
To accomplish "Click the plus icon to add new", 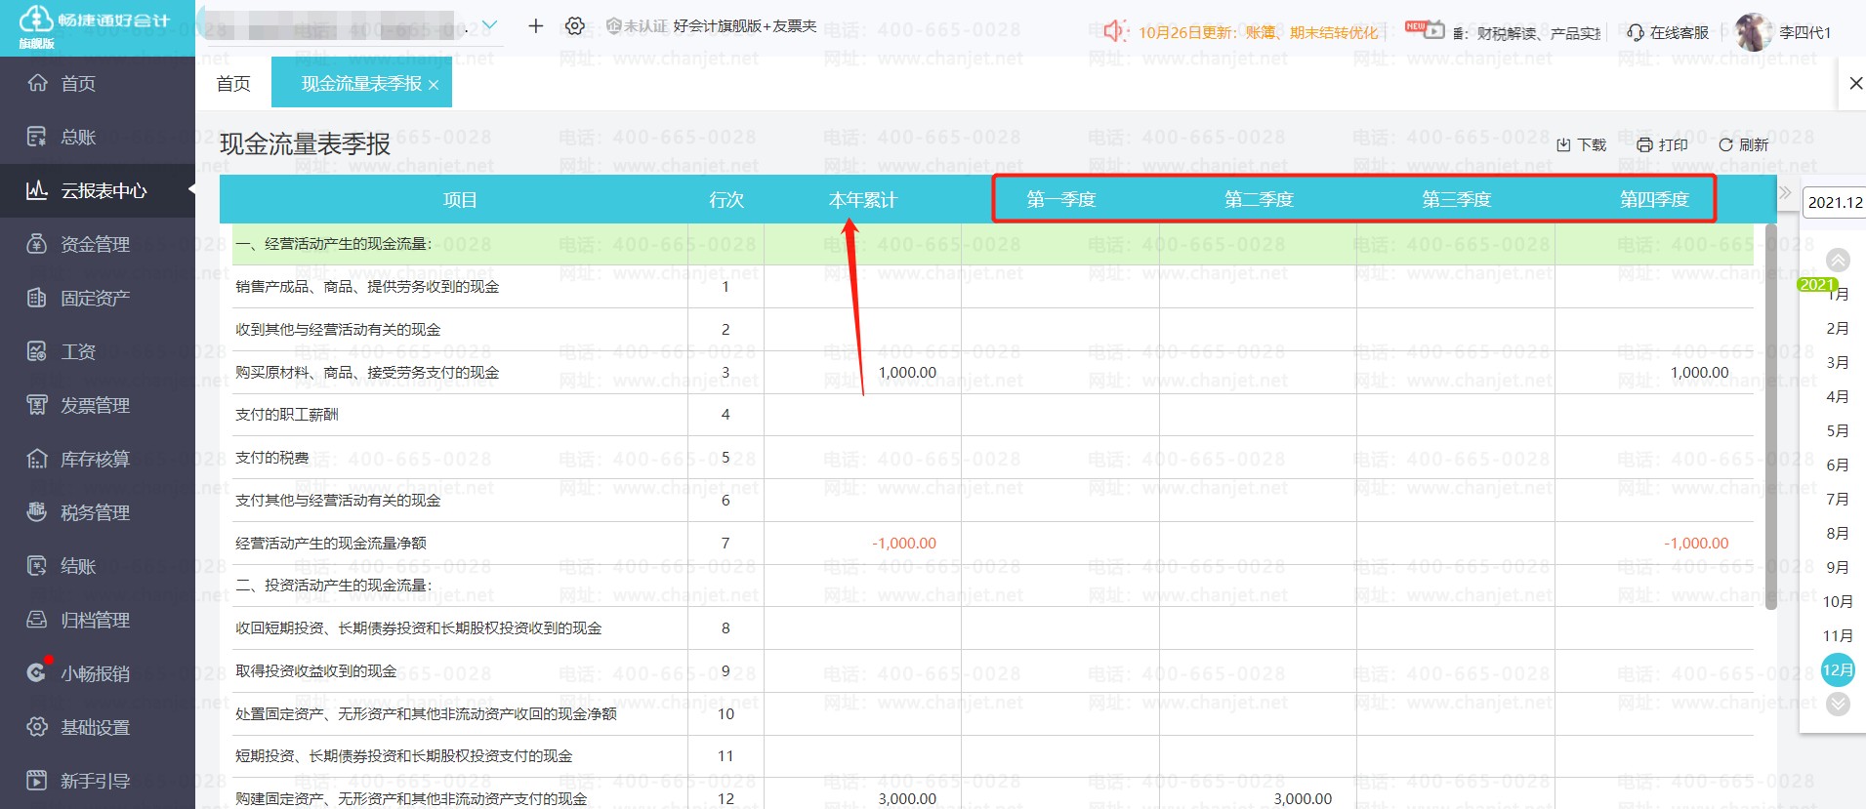I will point(535,26).
